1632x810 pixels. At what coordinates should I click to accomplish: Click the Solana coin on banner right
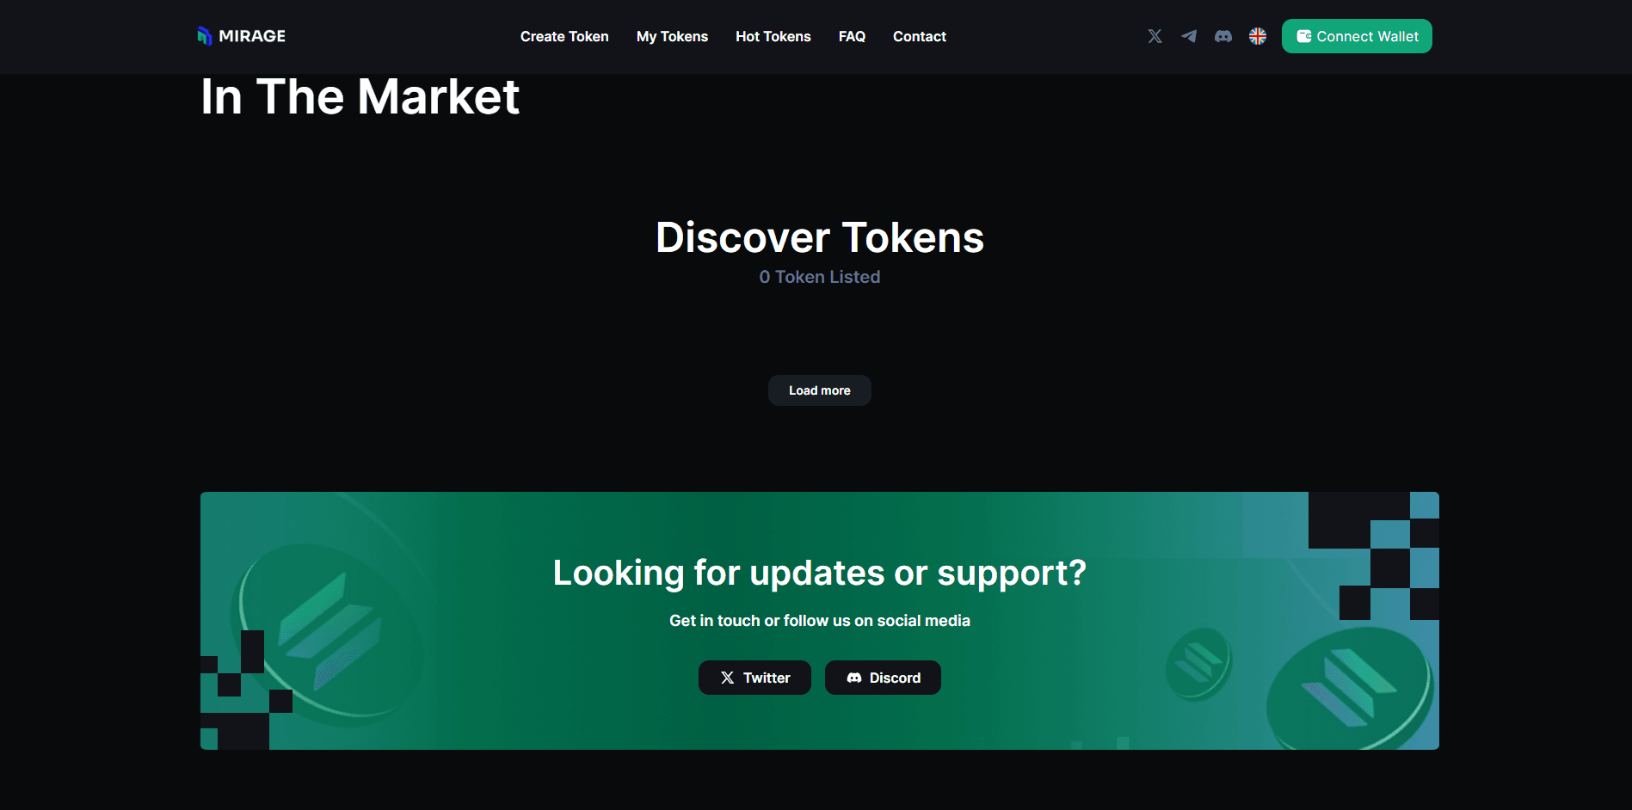(1346, 688)
